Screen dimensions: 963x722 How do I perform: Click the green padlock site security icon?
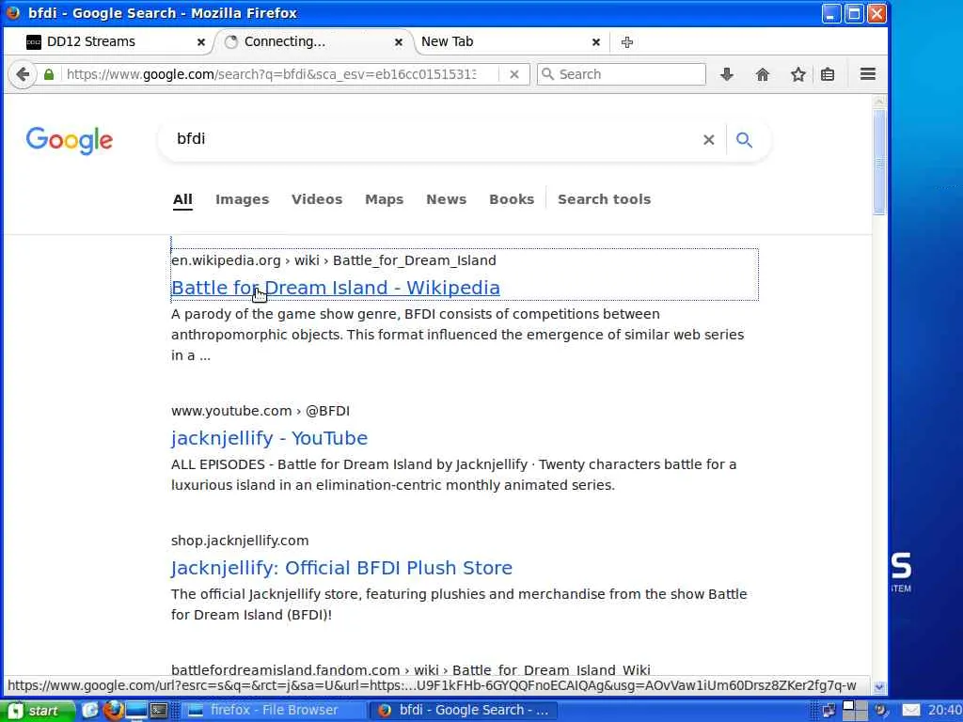(x=49, y=74)
